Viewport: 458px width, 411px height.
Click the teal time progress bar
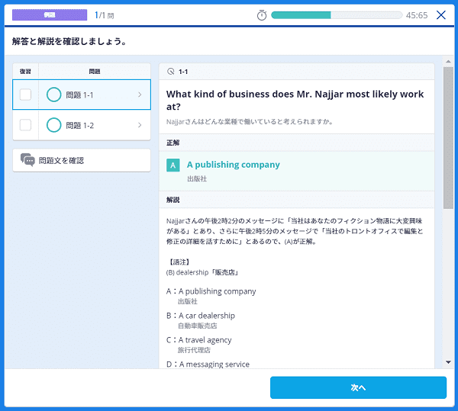(335, 15)
